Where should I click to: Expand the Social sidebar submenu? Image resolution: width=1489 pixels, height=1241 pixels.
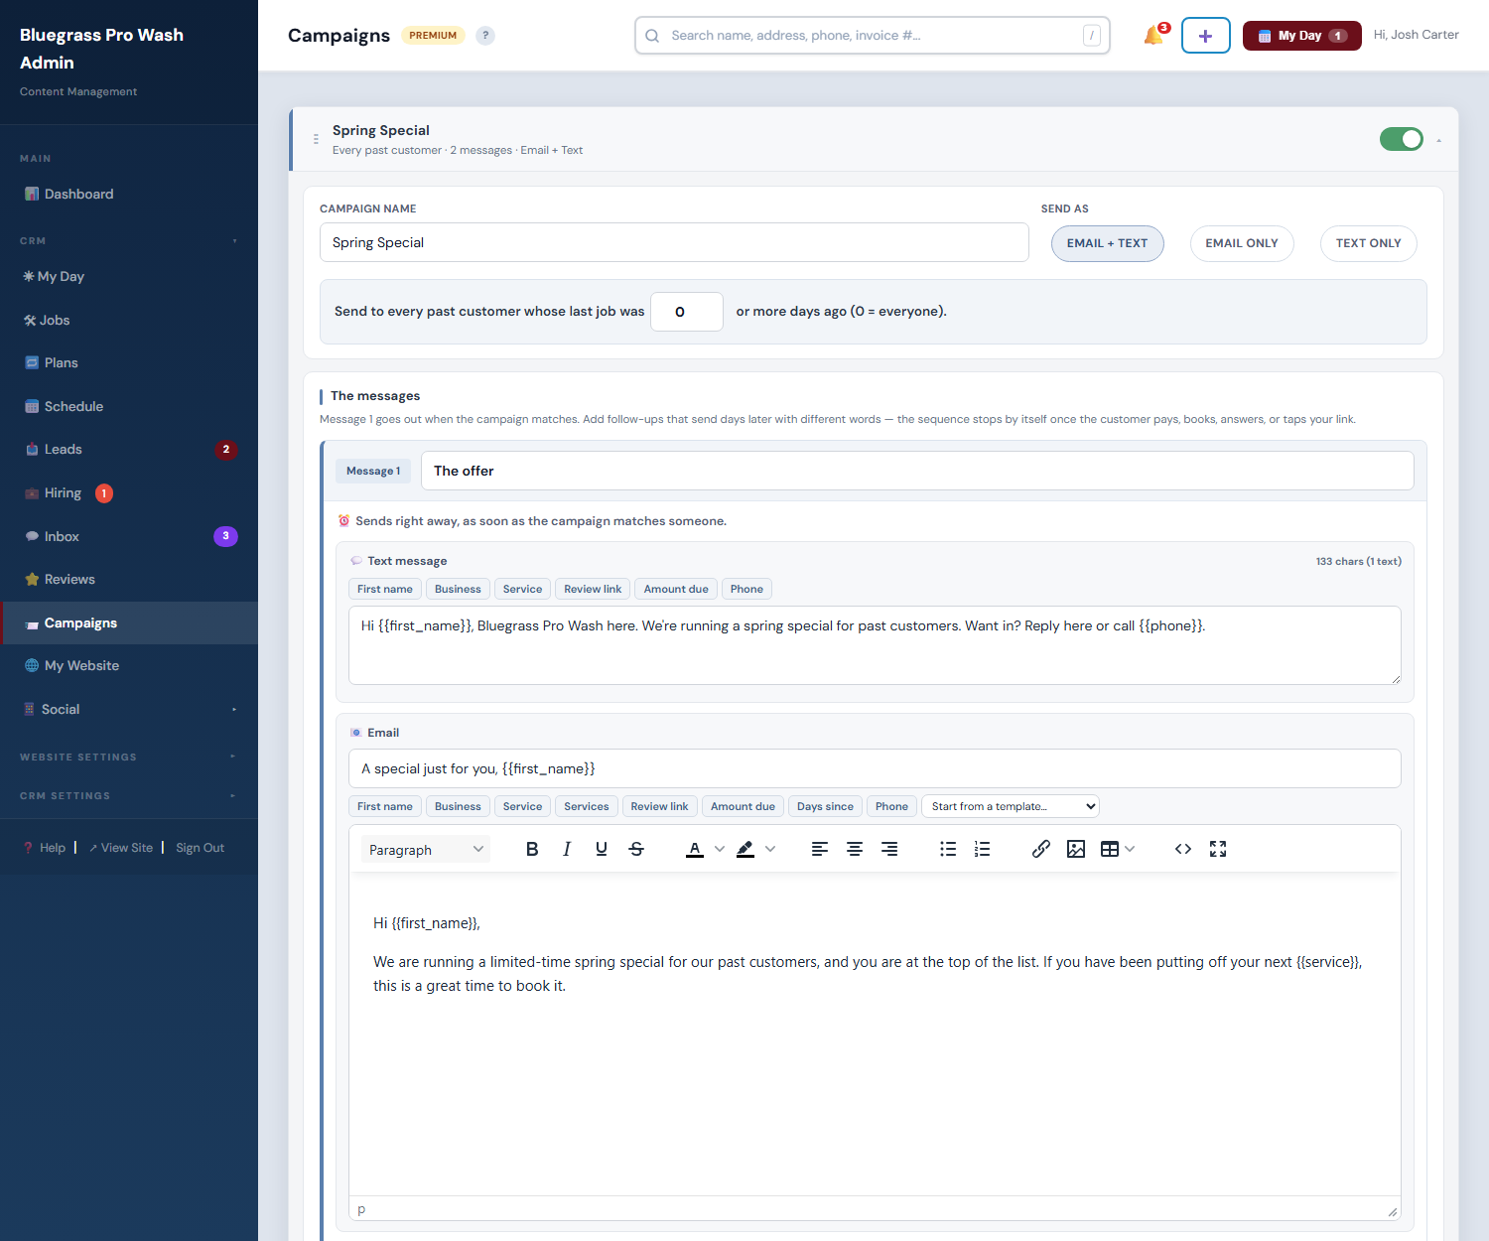click(x=234, y=710)
